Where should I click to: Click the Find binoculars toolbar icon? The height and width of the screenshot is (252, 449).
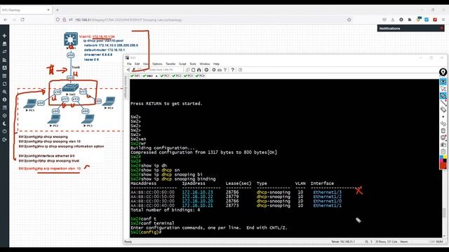[199, 70]
